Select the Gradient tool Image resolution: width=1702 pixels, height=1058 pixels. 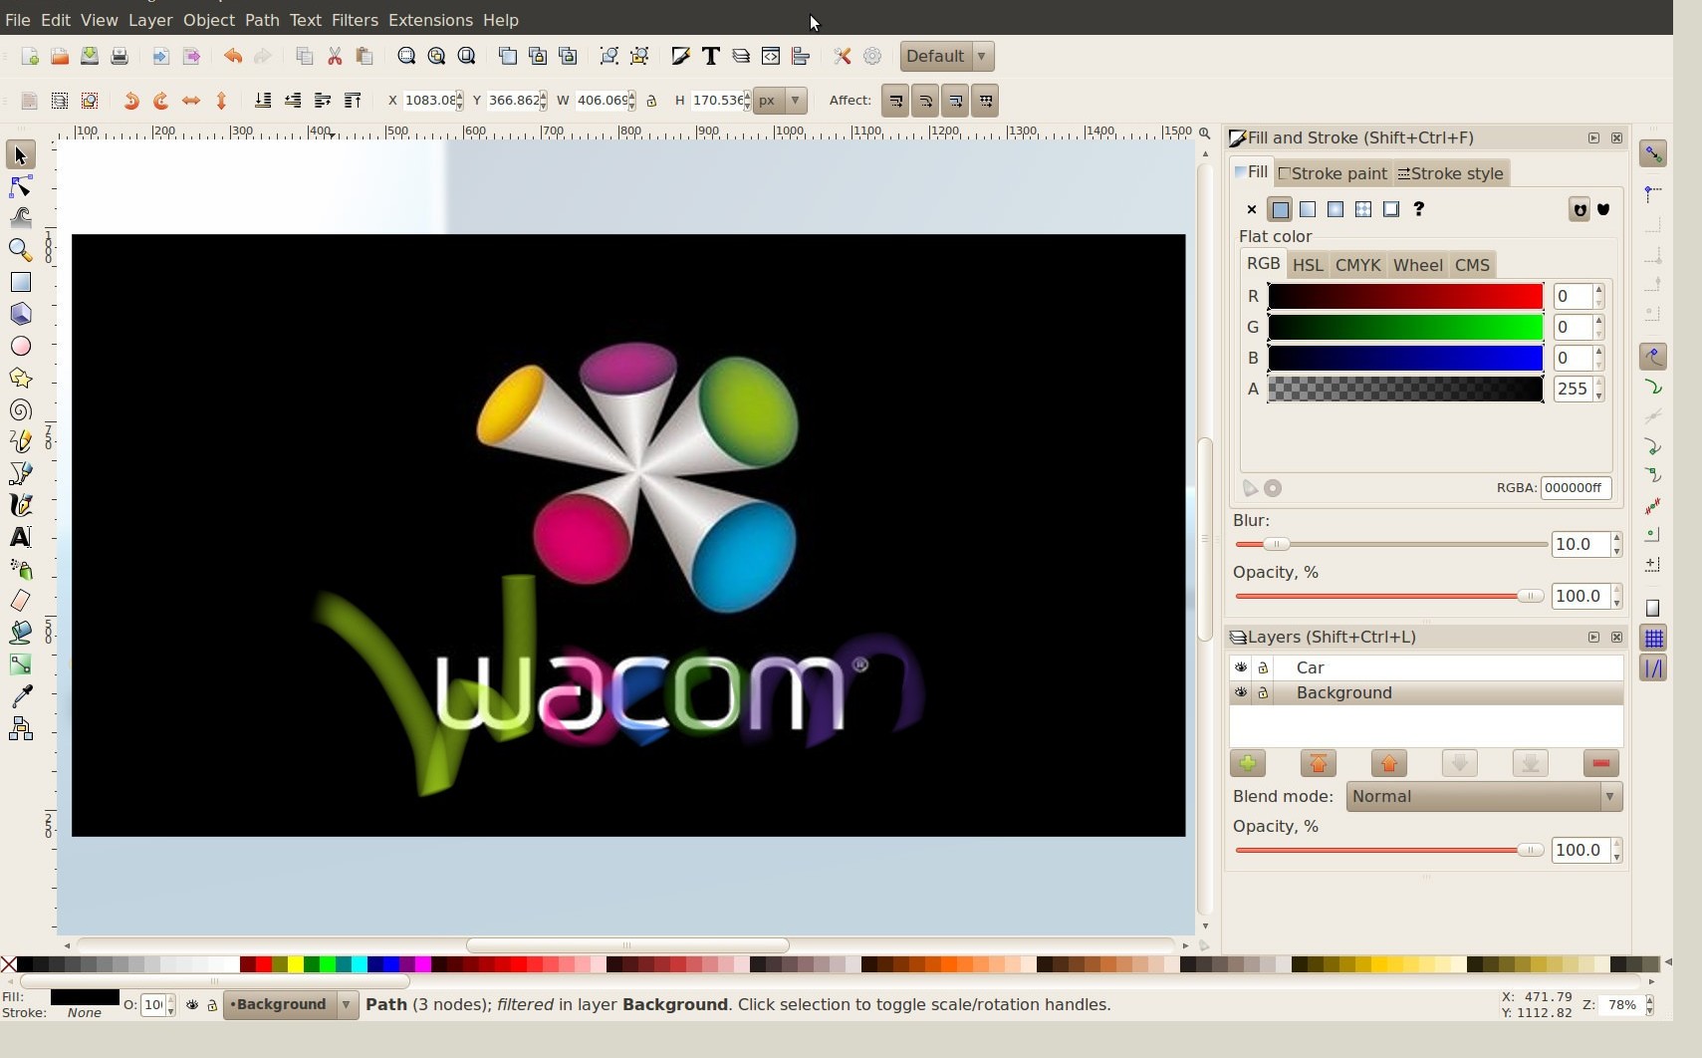pos(20,664)
